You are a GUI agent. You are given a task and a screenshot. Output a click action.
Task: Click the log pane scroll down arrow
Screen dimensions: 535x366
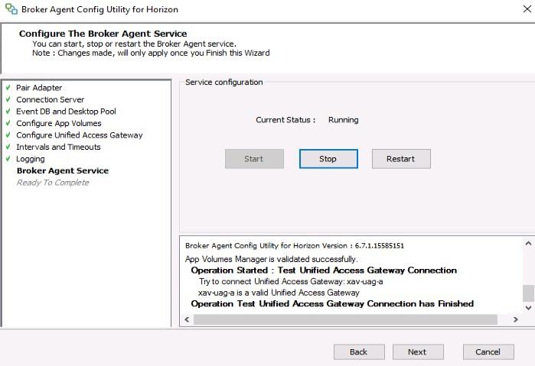[x=528, y=308]
